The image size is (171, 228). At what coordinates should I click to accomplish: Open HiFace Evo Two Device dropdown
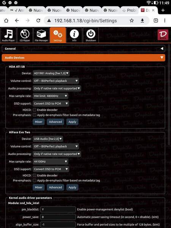(48, 139)
